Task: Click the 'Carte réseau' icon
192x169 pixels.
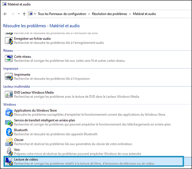Action: pyautogui.click(x=9, y=59)
